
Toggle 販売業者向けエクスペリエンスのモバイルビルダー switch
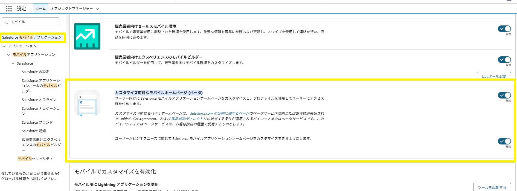(x=504, y=60)
